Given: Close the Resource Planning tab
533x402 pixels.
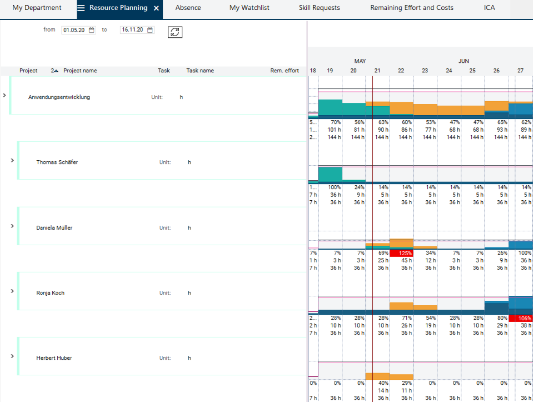Looking at the screenshot, I should pyautogui.click(x=156, y=8).
